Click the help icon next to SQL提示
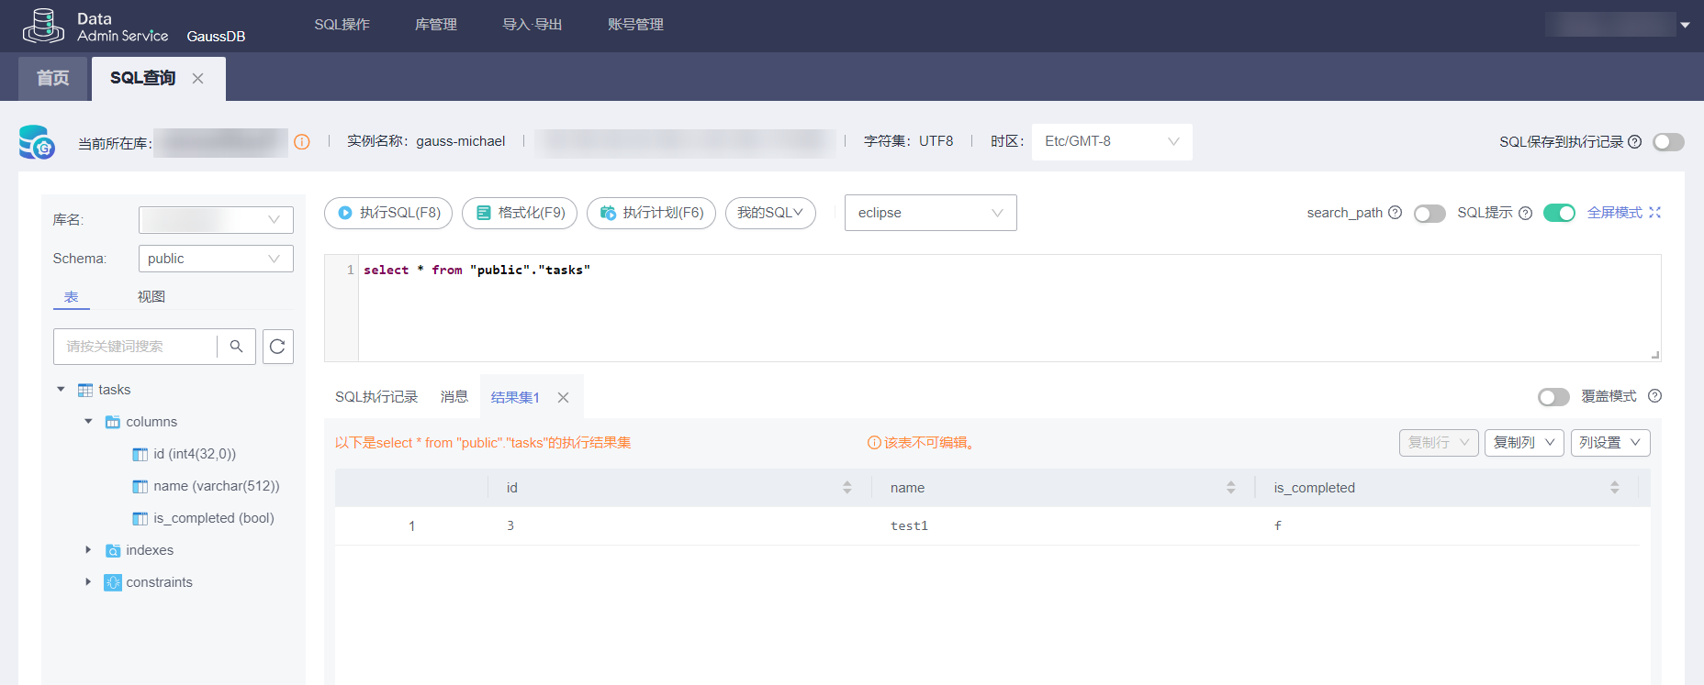This screenshot has height=685, width=1704. click(x=1525, y=213)
